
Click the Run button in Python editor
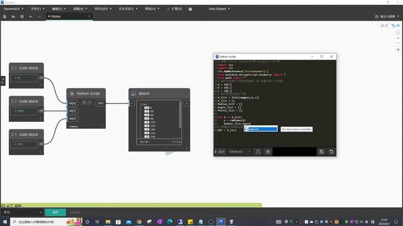click(220, 152)
